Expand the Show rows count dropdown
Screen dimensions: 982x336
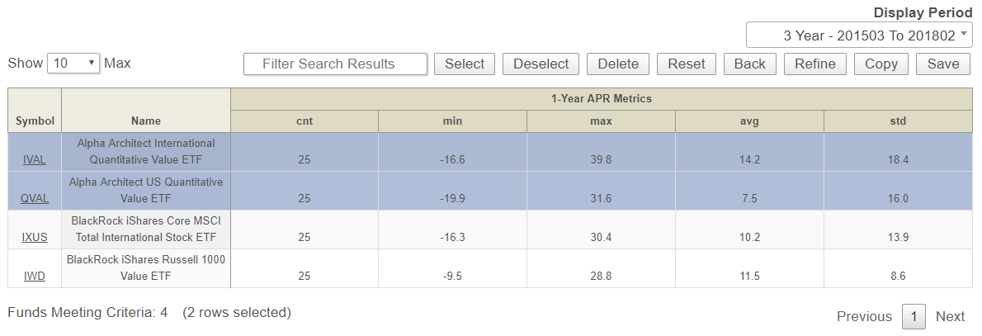pos(73,64)
